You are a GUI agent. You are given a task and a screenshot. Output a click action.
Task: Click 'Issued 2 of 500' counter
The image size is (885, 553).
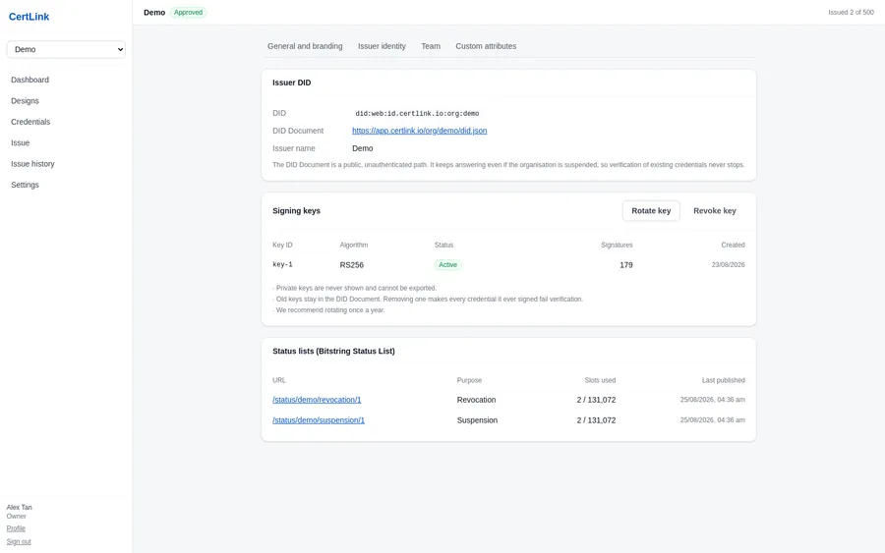point(851,13)
